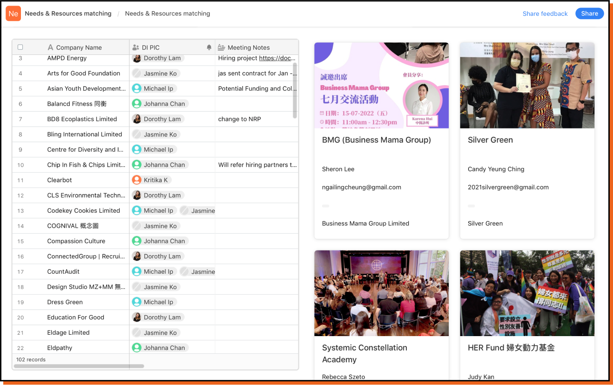Viewport: 613px width, 385px height.
Task: Click Johanna Chan's avatar in Eldpathy row
Action: (136, 348)
